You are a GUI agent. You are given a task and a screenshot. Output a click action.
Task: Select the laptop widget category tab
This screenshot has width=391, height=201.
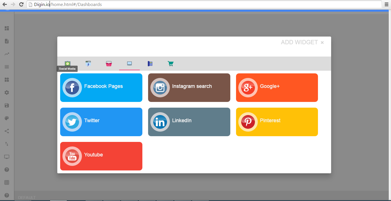(x=129, y=63)
